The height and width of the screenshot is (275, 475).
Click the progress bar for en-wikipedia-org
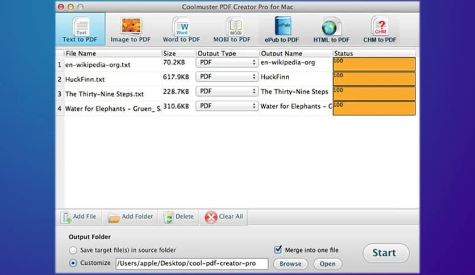(374, 64)
